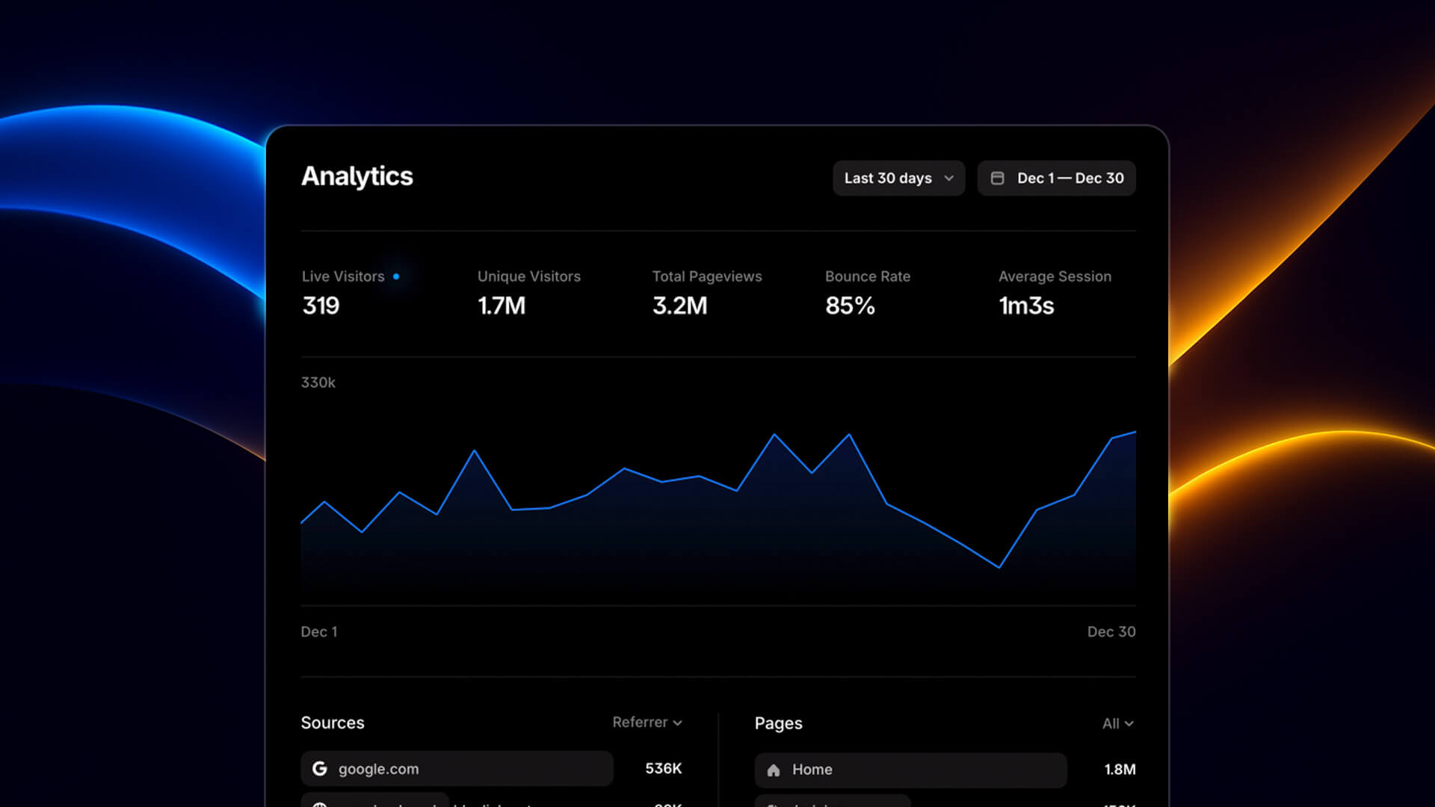Image resolution: width=1435 pixels, height=807 pixels.
Task: Click the Dec 1 chart axis label
Action: coord(319,632)
